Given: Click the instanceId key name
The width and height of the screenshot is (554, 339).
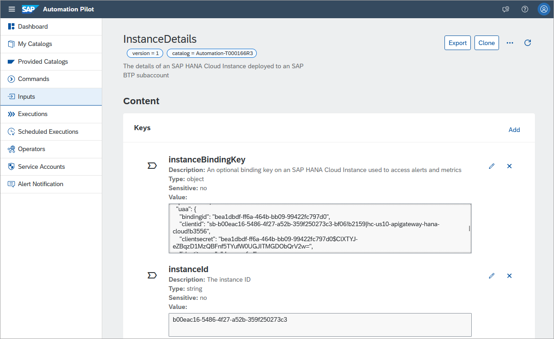Looking at the screenshot, I should click(189, 269).
